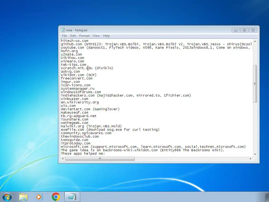Screen dimensions: 269x202
Task: Click the horizontal scrollbar left arrow
Action: coord(63,159)
